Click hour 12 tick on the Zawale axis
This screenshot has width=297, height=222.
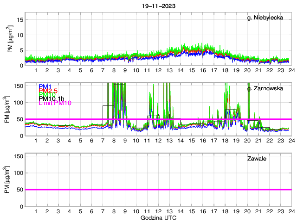pos(158,211)
